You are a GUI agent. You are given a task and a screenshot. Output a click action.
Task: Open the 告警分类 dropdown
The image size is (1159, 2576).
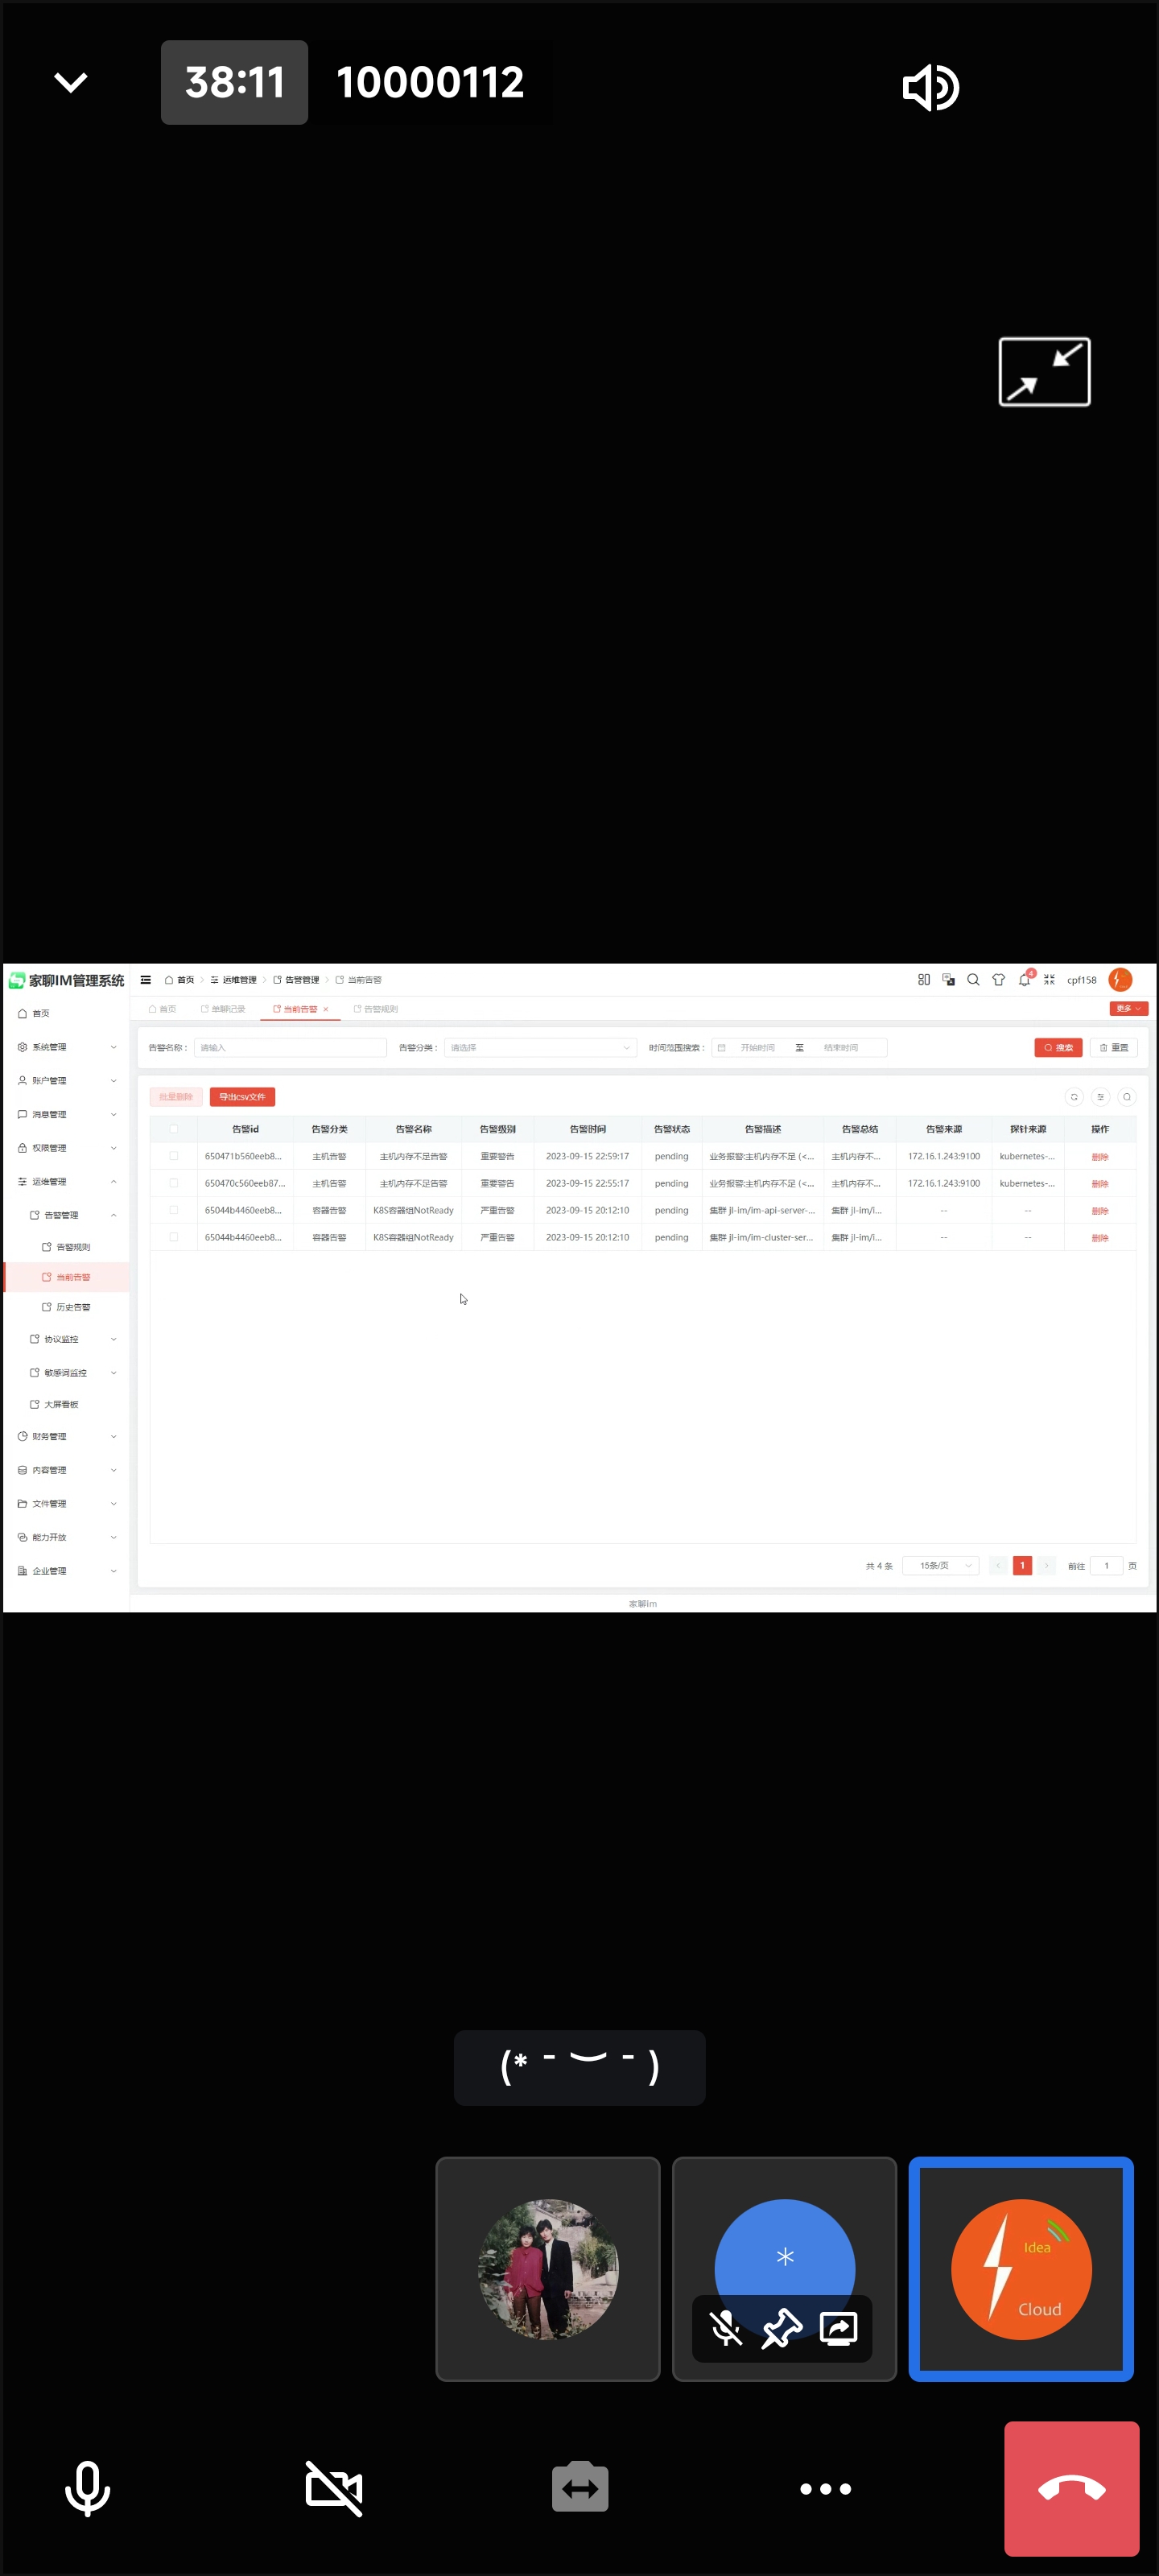tap(539, 1048)
